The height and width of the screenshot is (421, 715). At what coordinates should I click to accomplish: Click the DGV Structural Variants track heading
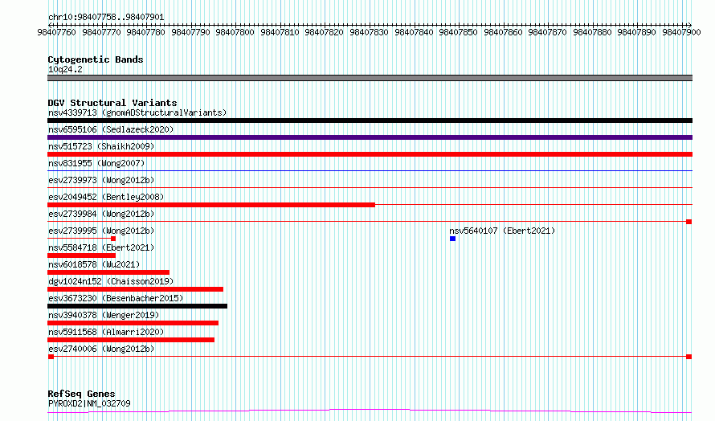pyautogui.click(x=112, y=103)
